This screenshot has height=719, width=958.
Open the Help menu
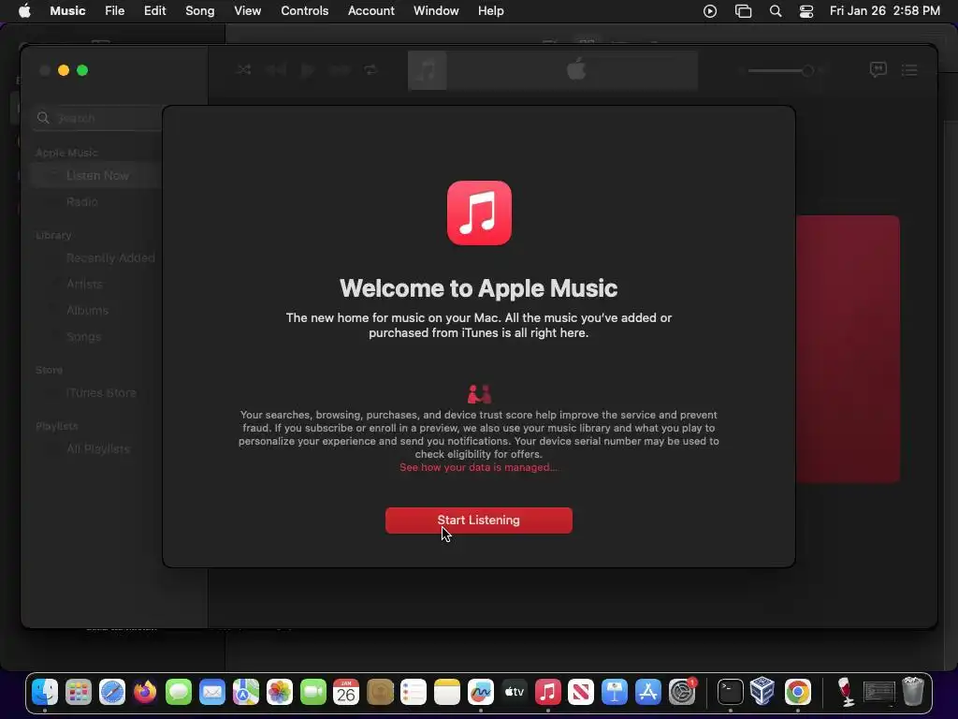point(490,10)
